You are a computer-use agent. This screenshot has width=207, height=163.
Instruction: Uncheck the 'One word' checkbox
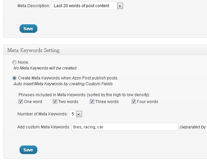tap(21, 102)
